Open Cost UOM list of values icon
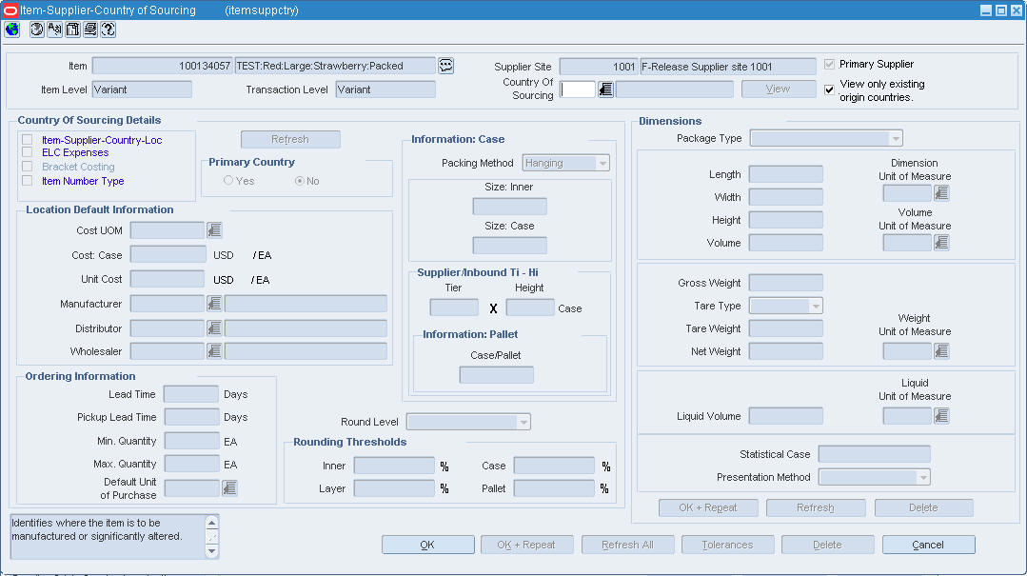This screenshot has height=576, width=1027. [x=214, y=230]
